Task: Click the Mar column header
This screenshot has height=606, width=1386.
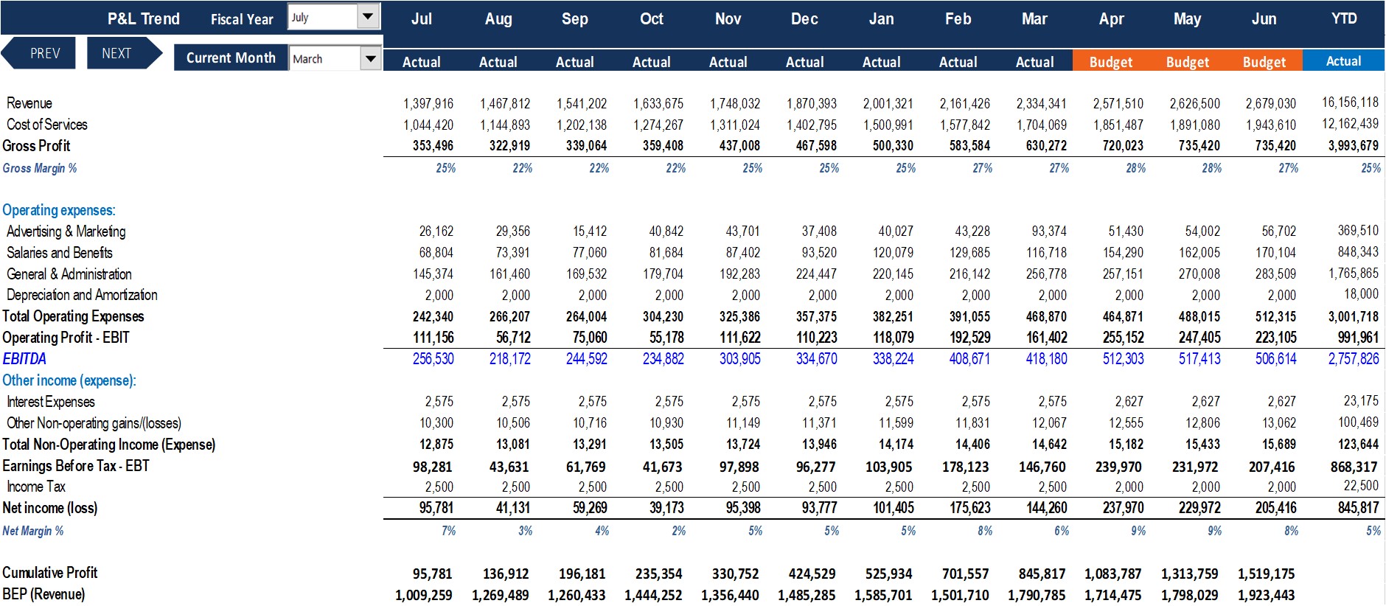Action: tap(1035, 19)
